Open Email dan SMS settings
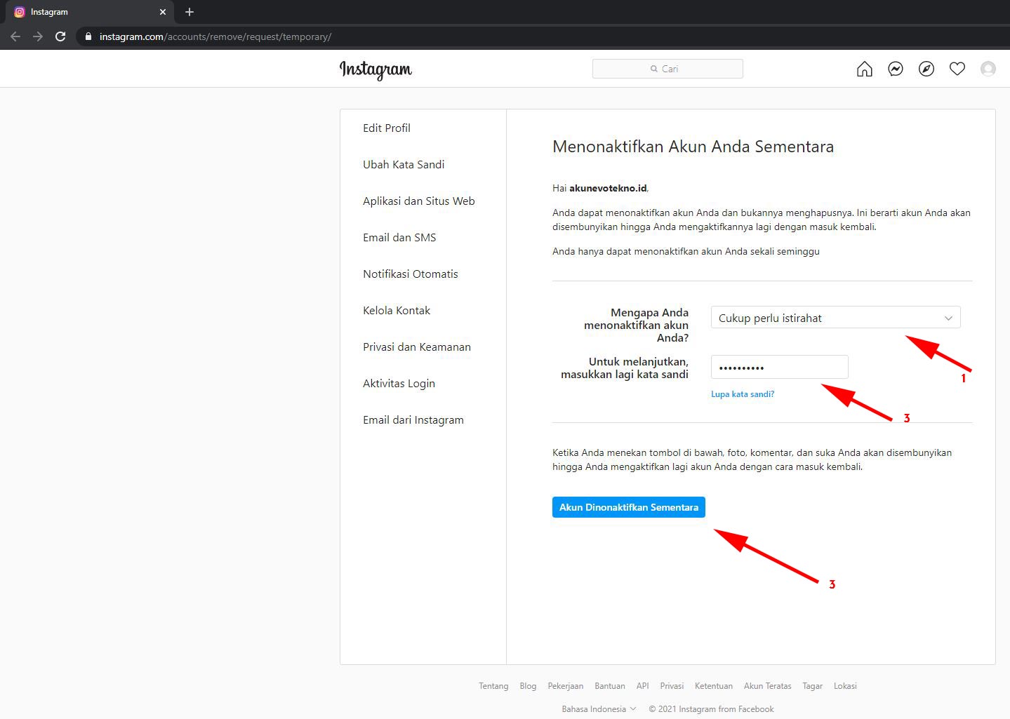This screenshot has height=719, width=1010. pyautogui.click(x=399, y=237)
